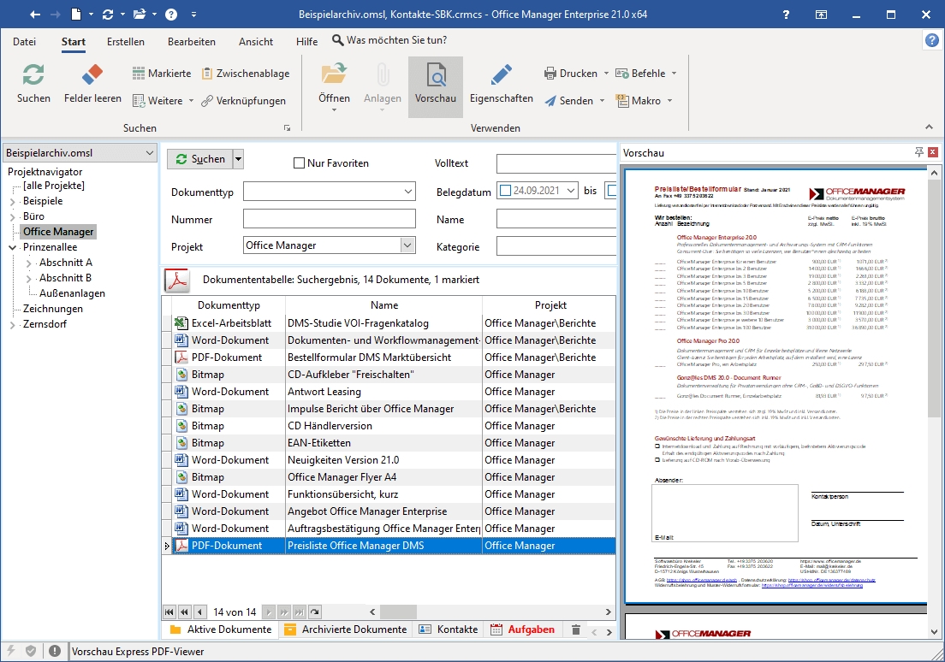This screenshot has width=945, height=662.
Task: Click the Öffnen folder icon
Action: click(334, 74)
